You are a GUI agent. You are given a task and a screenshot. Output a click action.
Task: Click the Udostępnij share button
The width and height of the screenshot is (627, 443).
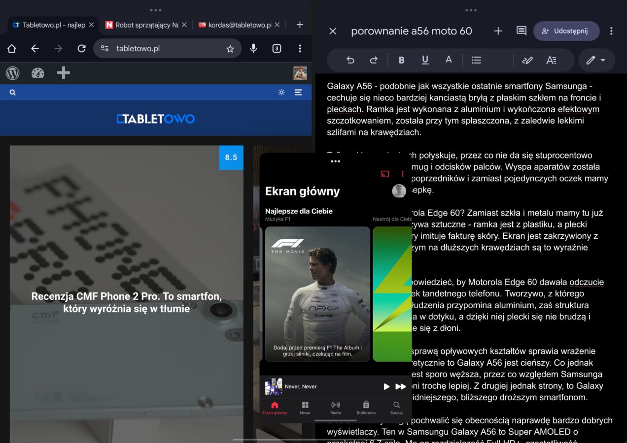pos(566,31)
